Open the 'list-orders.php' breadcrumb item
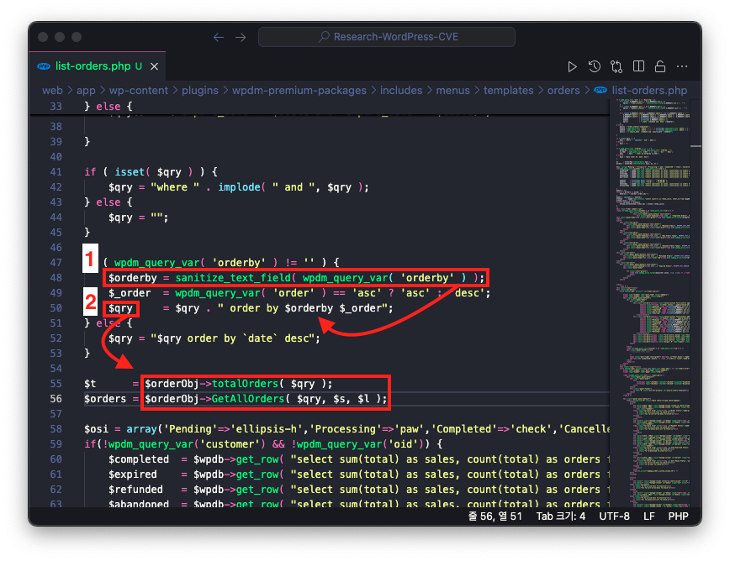This screenshot has height=561, width=730. coord(649,90)
